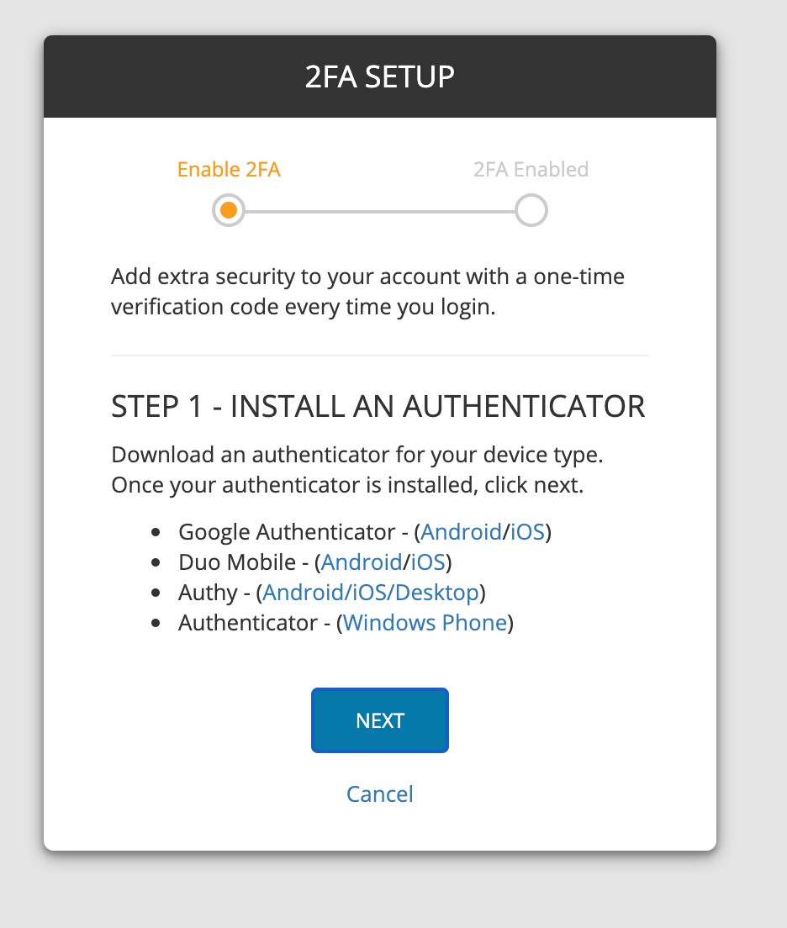Viewport: 787px width, 928px height.
Task: Click the "Add extra security" description text
Action: 367,292
